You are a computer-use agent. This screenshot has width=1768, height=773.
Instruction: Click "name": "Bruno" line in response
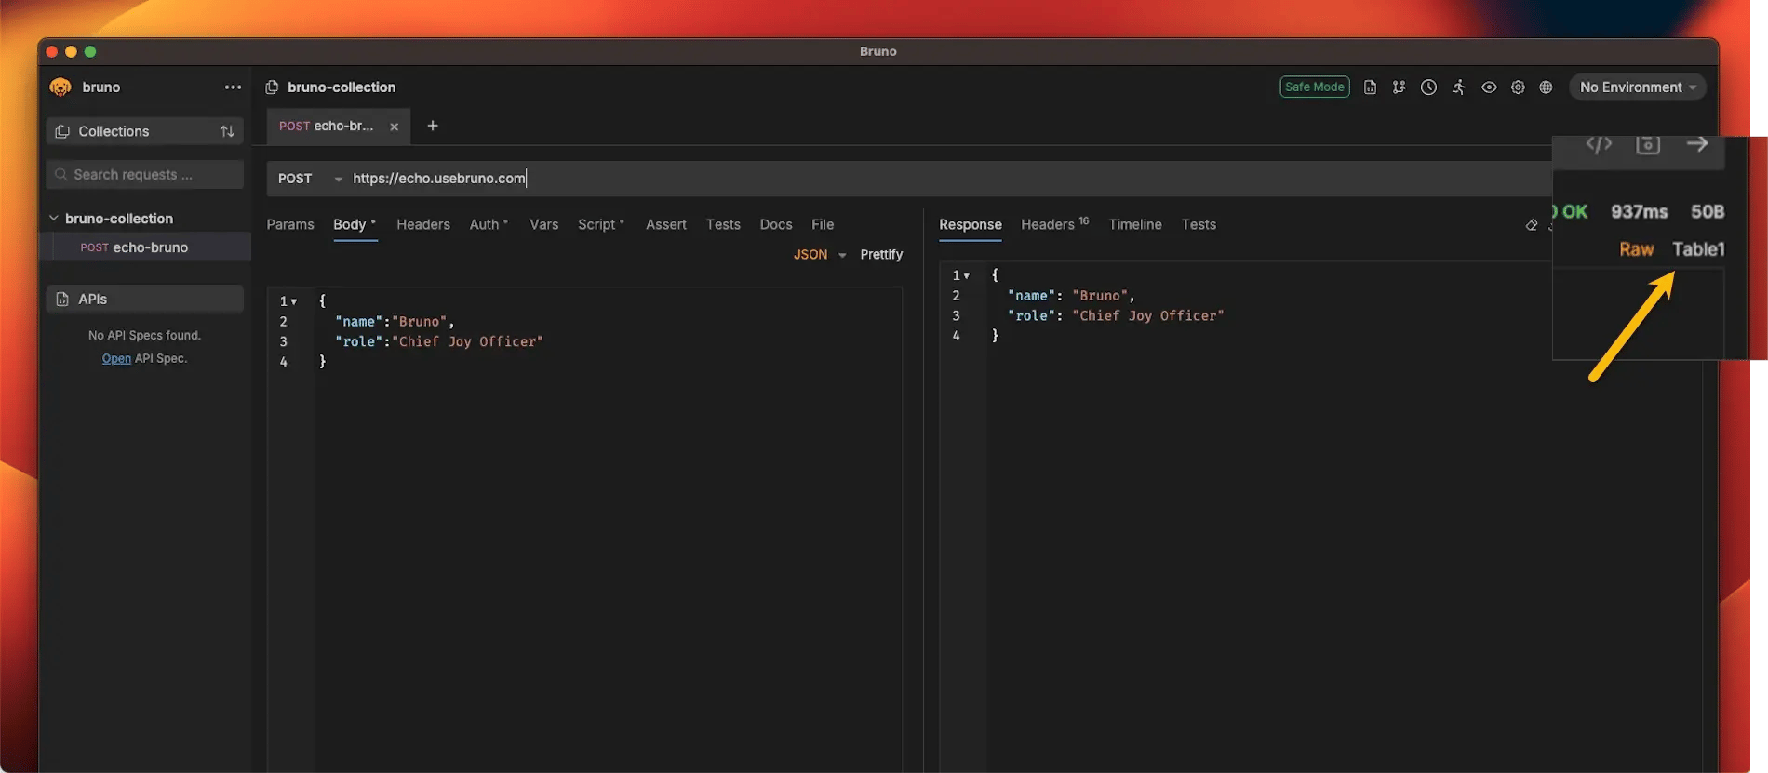pyautogui.click(x=1071, y=296)
